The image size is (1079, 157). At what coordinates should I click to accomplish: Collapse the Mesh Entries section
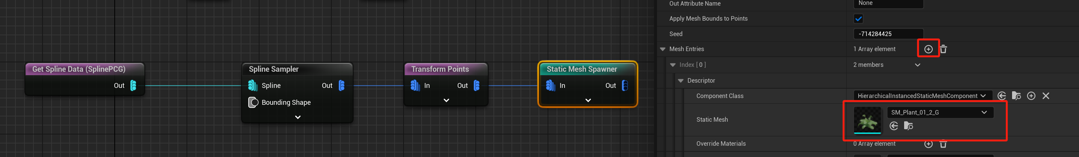[x=663, y=50]
